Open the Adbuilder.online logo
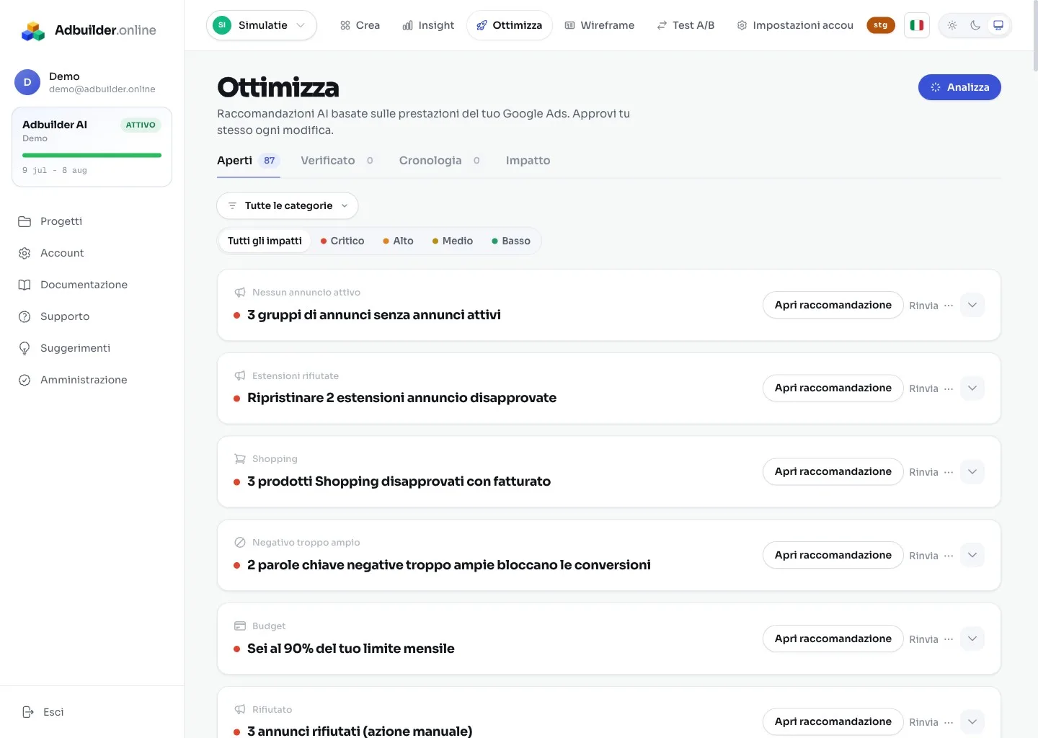Viewport: 1038px width, 738px height. coord(89,30)
